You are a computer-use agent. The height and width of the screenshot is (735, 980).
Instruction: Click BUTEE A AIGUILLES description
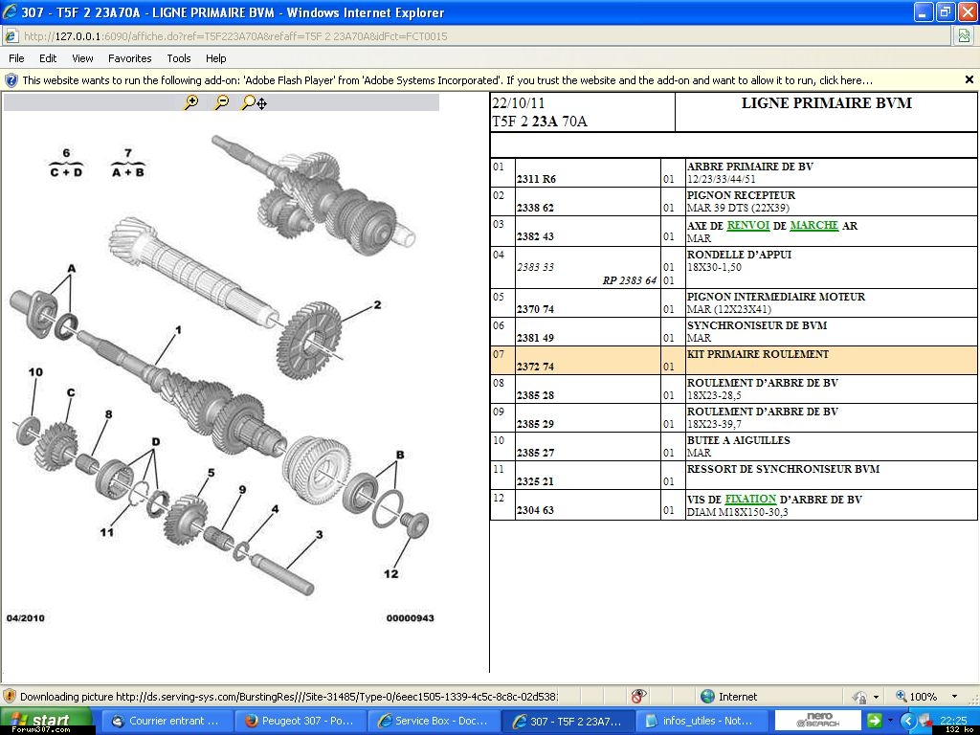click(739, 440)
